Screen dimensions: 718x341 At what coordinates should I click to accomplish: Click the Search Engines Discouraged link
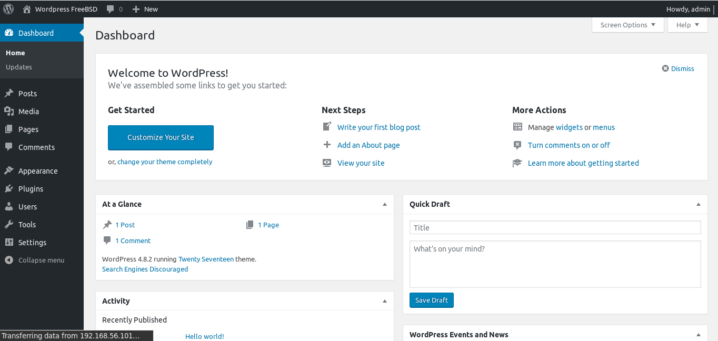(145, 269)
